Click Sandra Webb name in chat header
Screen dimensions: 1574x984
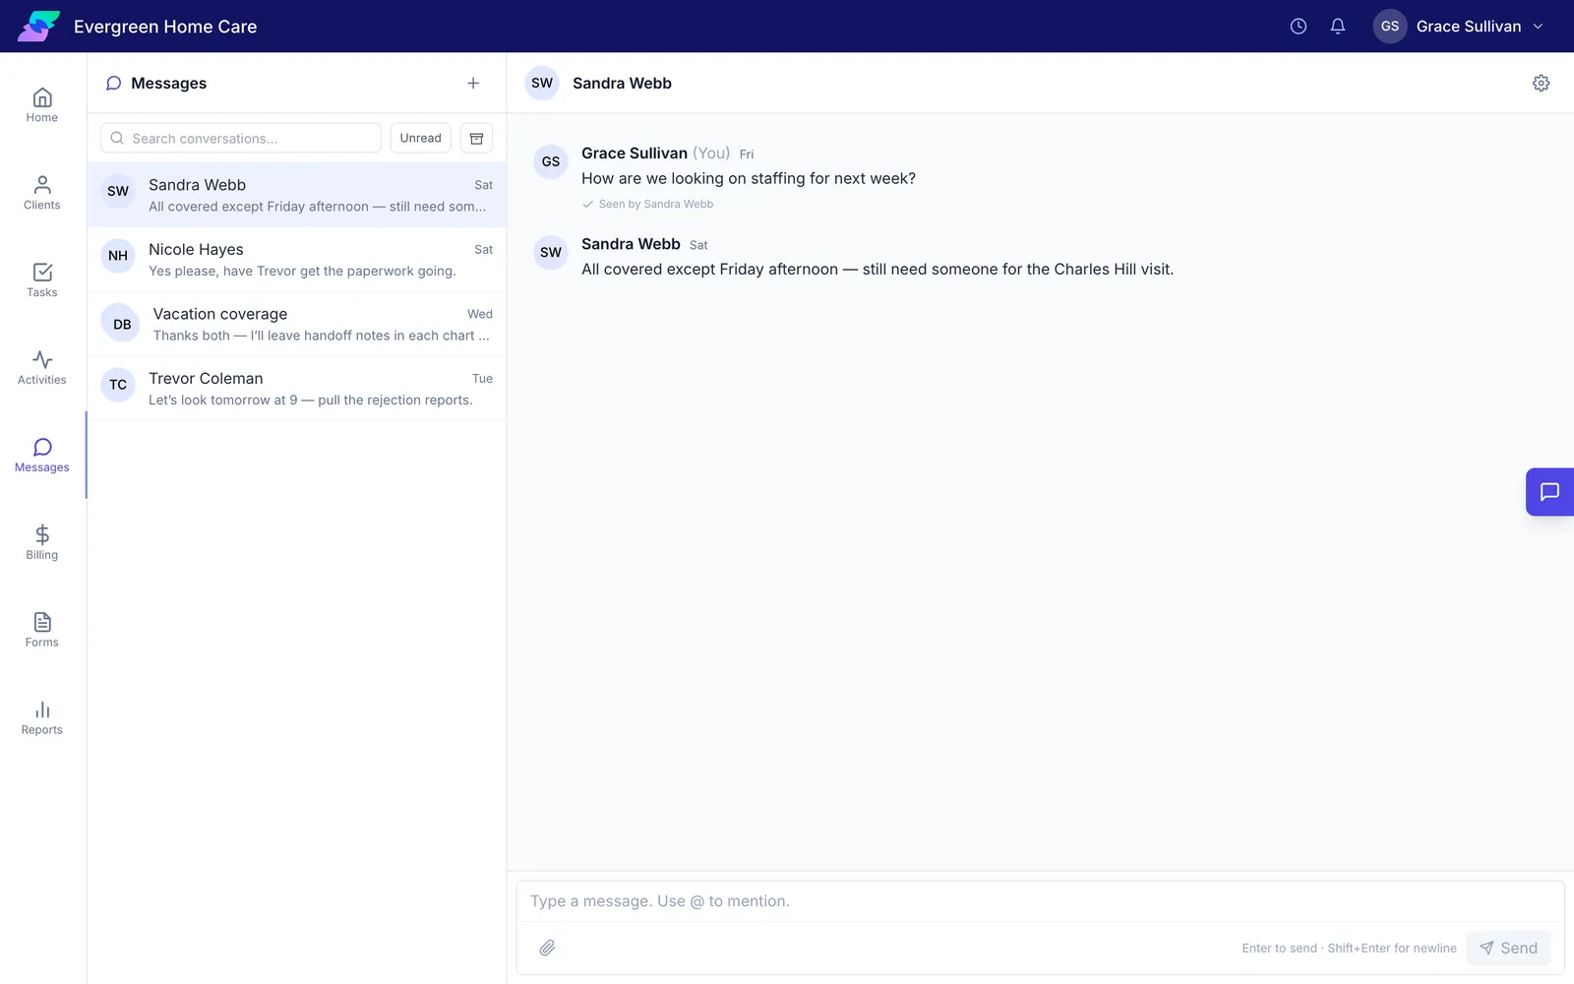(623, 84)
